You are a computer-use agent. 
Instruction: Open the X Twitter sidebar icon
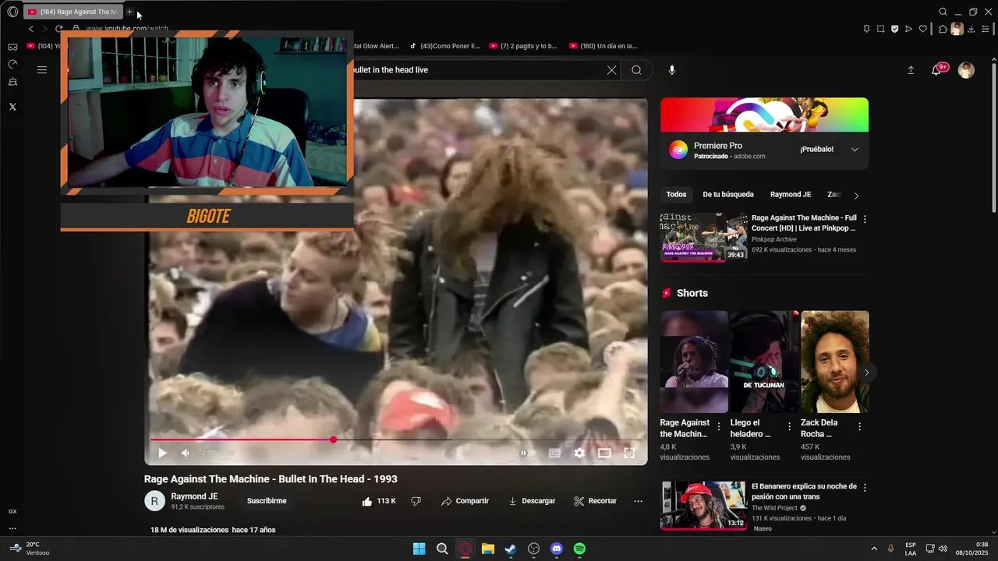12,107
